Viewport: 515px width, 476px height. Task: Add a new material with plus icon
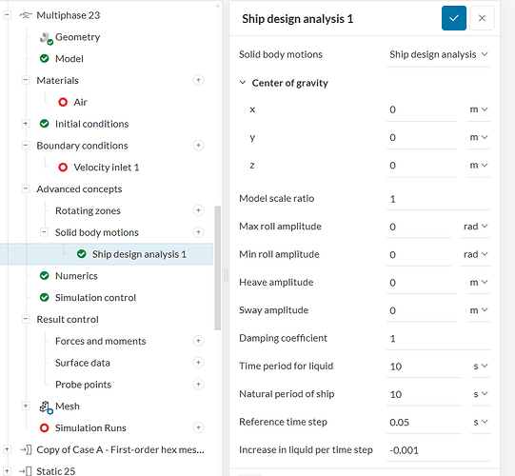tap(198, 80)
